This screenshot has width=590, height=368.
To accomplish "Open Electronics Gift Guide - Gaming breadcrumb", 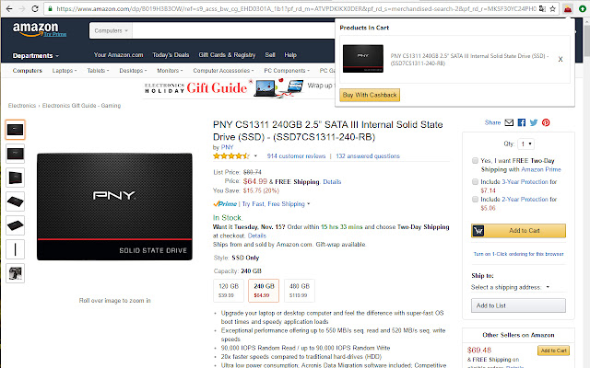I will (x=81, y=106).
